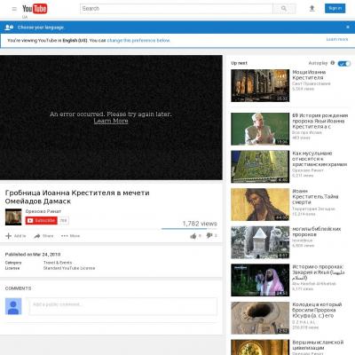Click the upload arrow icon
The height and width of the screenshot is (355, 355).
(312, 9)
